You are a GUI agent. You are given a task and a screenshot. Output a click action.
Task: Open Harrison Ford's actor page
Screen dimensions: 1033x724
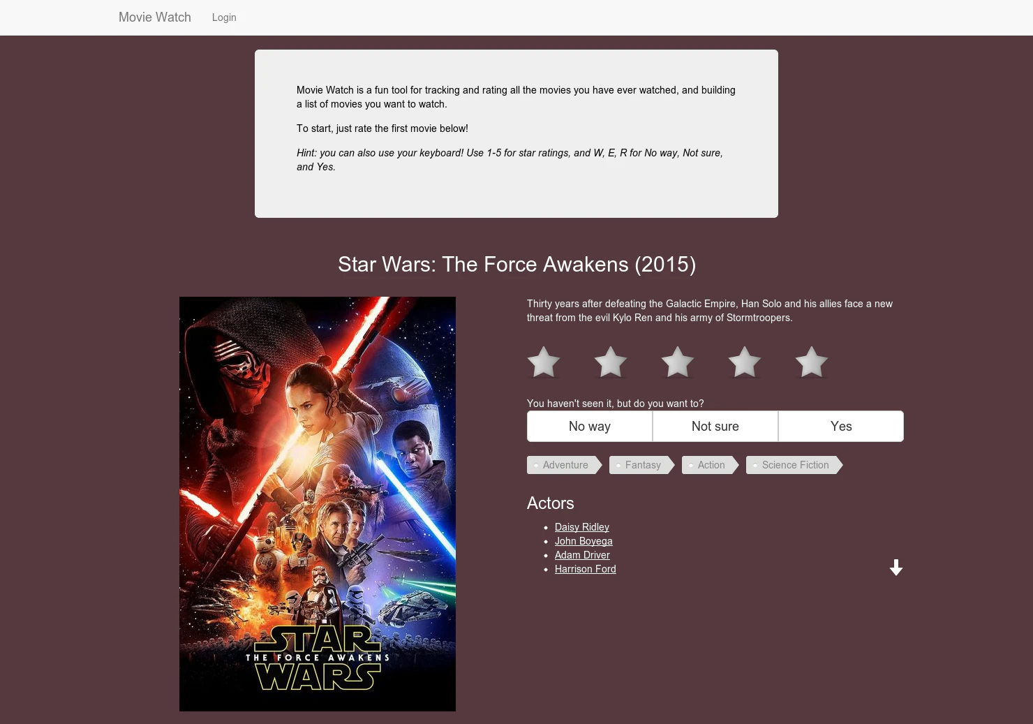pos(586,569)
